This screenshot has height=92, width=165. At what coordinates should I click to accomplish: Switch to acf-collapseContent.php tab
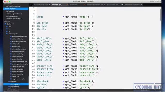132,5
